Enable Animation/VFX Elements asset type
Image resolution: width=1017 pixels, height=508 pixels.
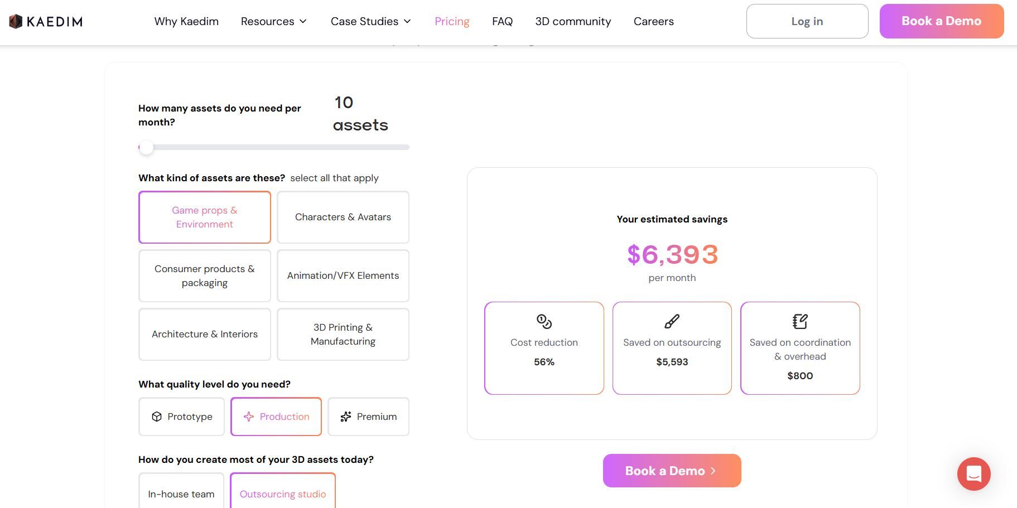[x=343, y=275]
